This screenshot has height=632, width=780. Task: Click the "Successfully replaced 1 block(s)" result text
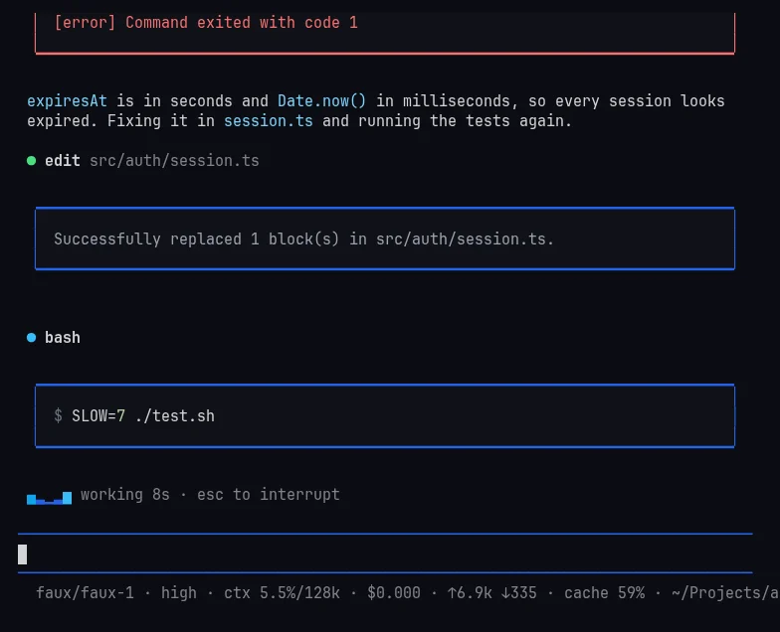tap(304, 239)
